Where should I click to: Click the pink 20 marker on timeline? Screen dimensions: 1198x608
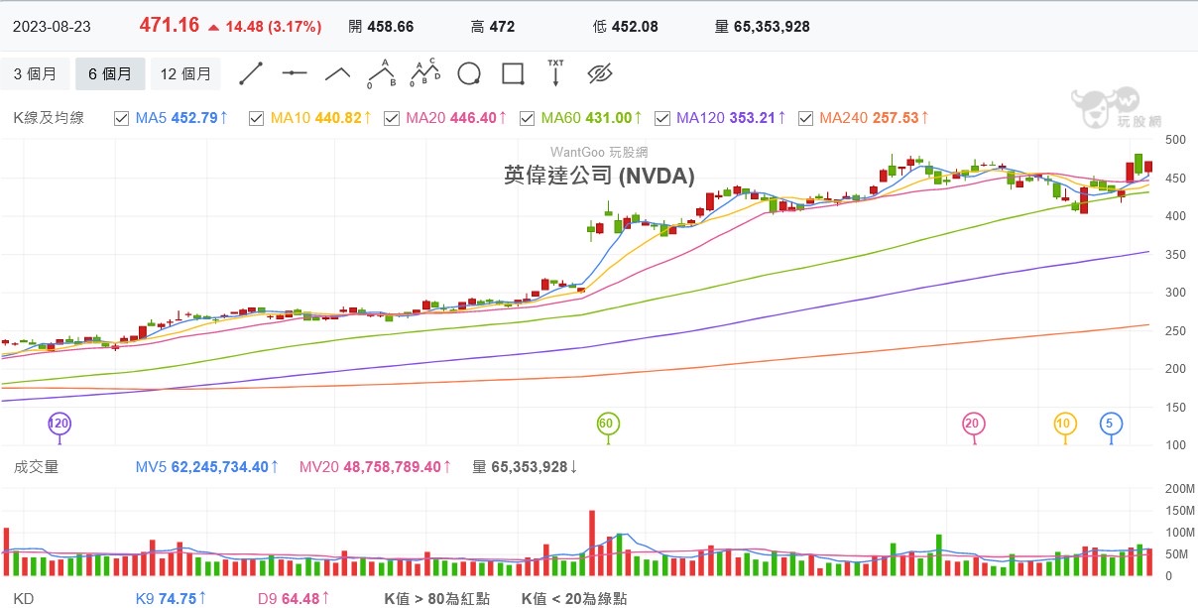coord(974,424)
